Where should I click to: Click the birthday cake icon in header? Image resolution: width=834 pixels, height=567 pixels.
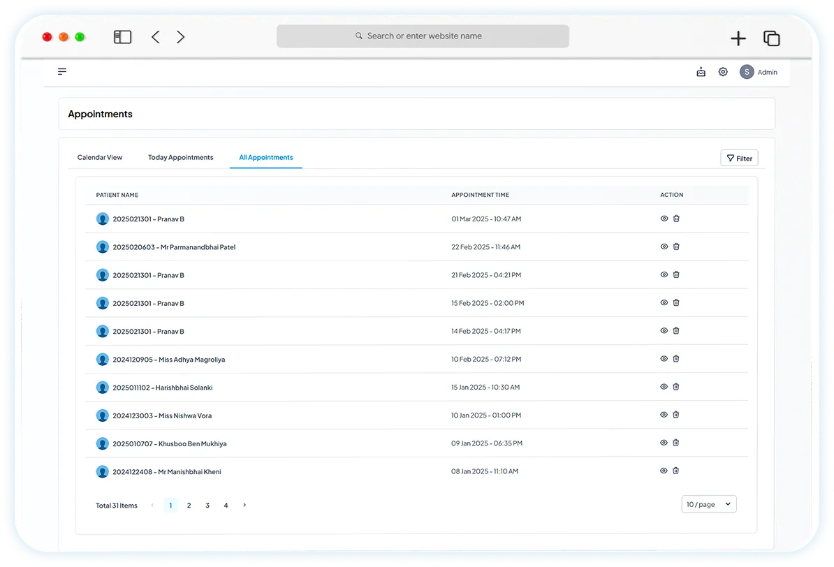701,72
